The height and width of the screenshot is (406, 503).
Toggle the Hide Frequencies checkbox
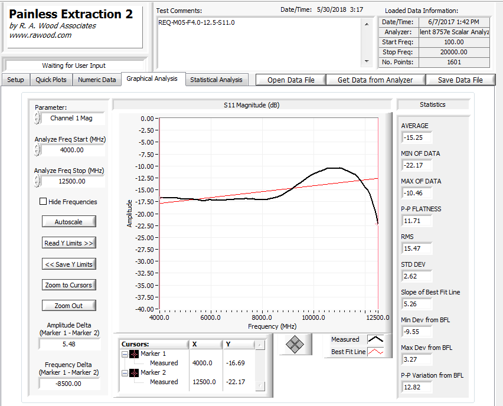[43, 201]
